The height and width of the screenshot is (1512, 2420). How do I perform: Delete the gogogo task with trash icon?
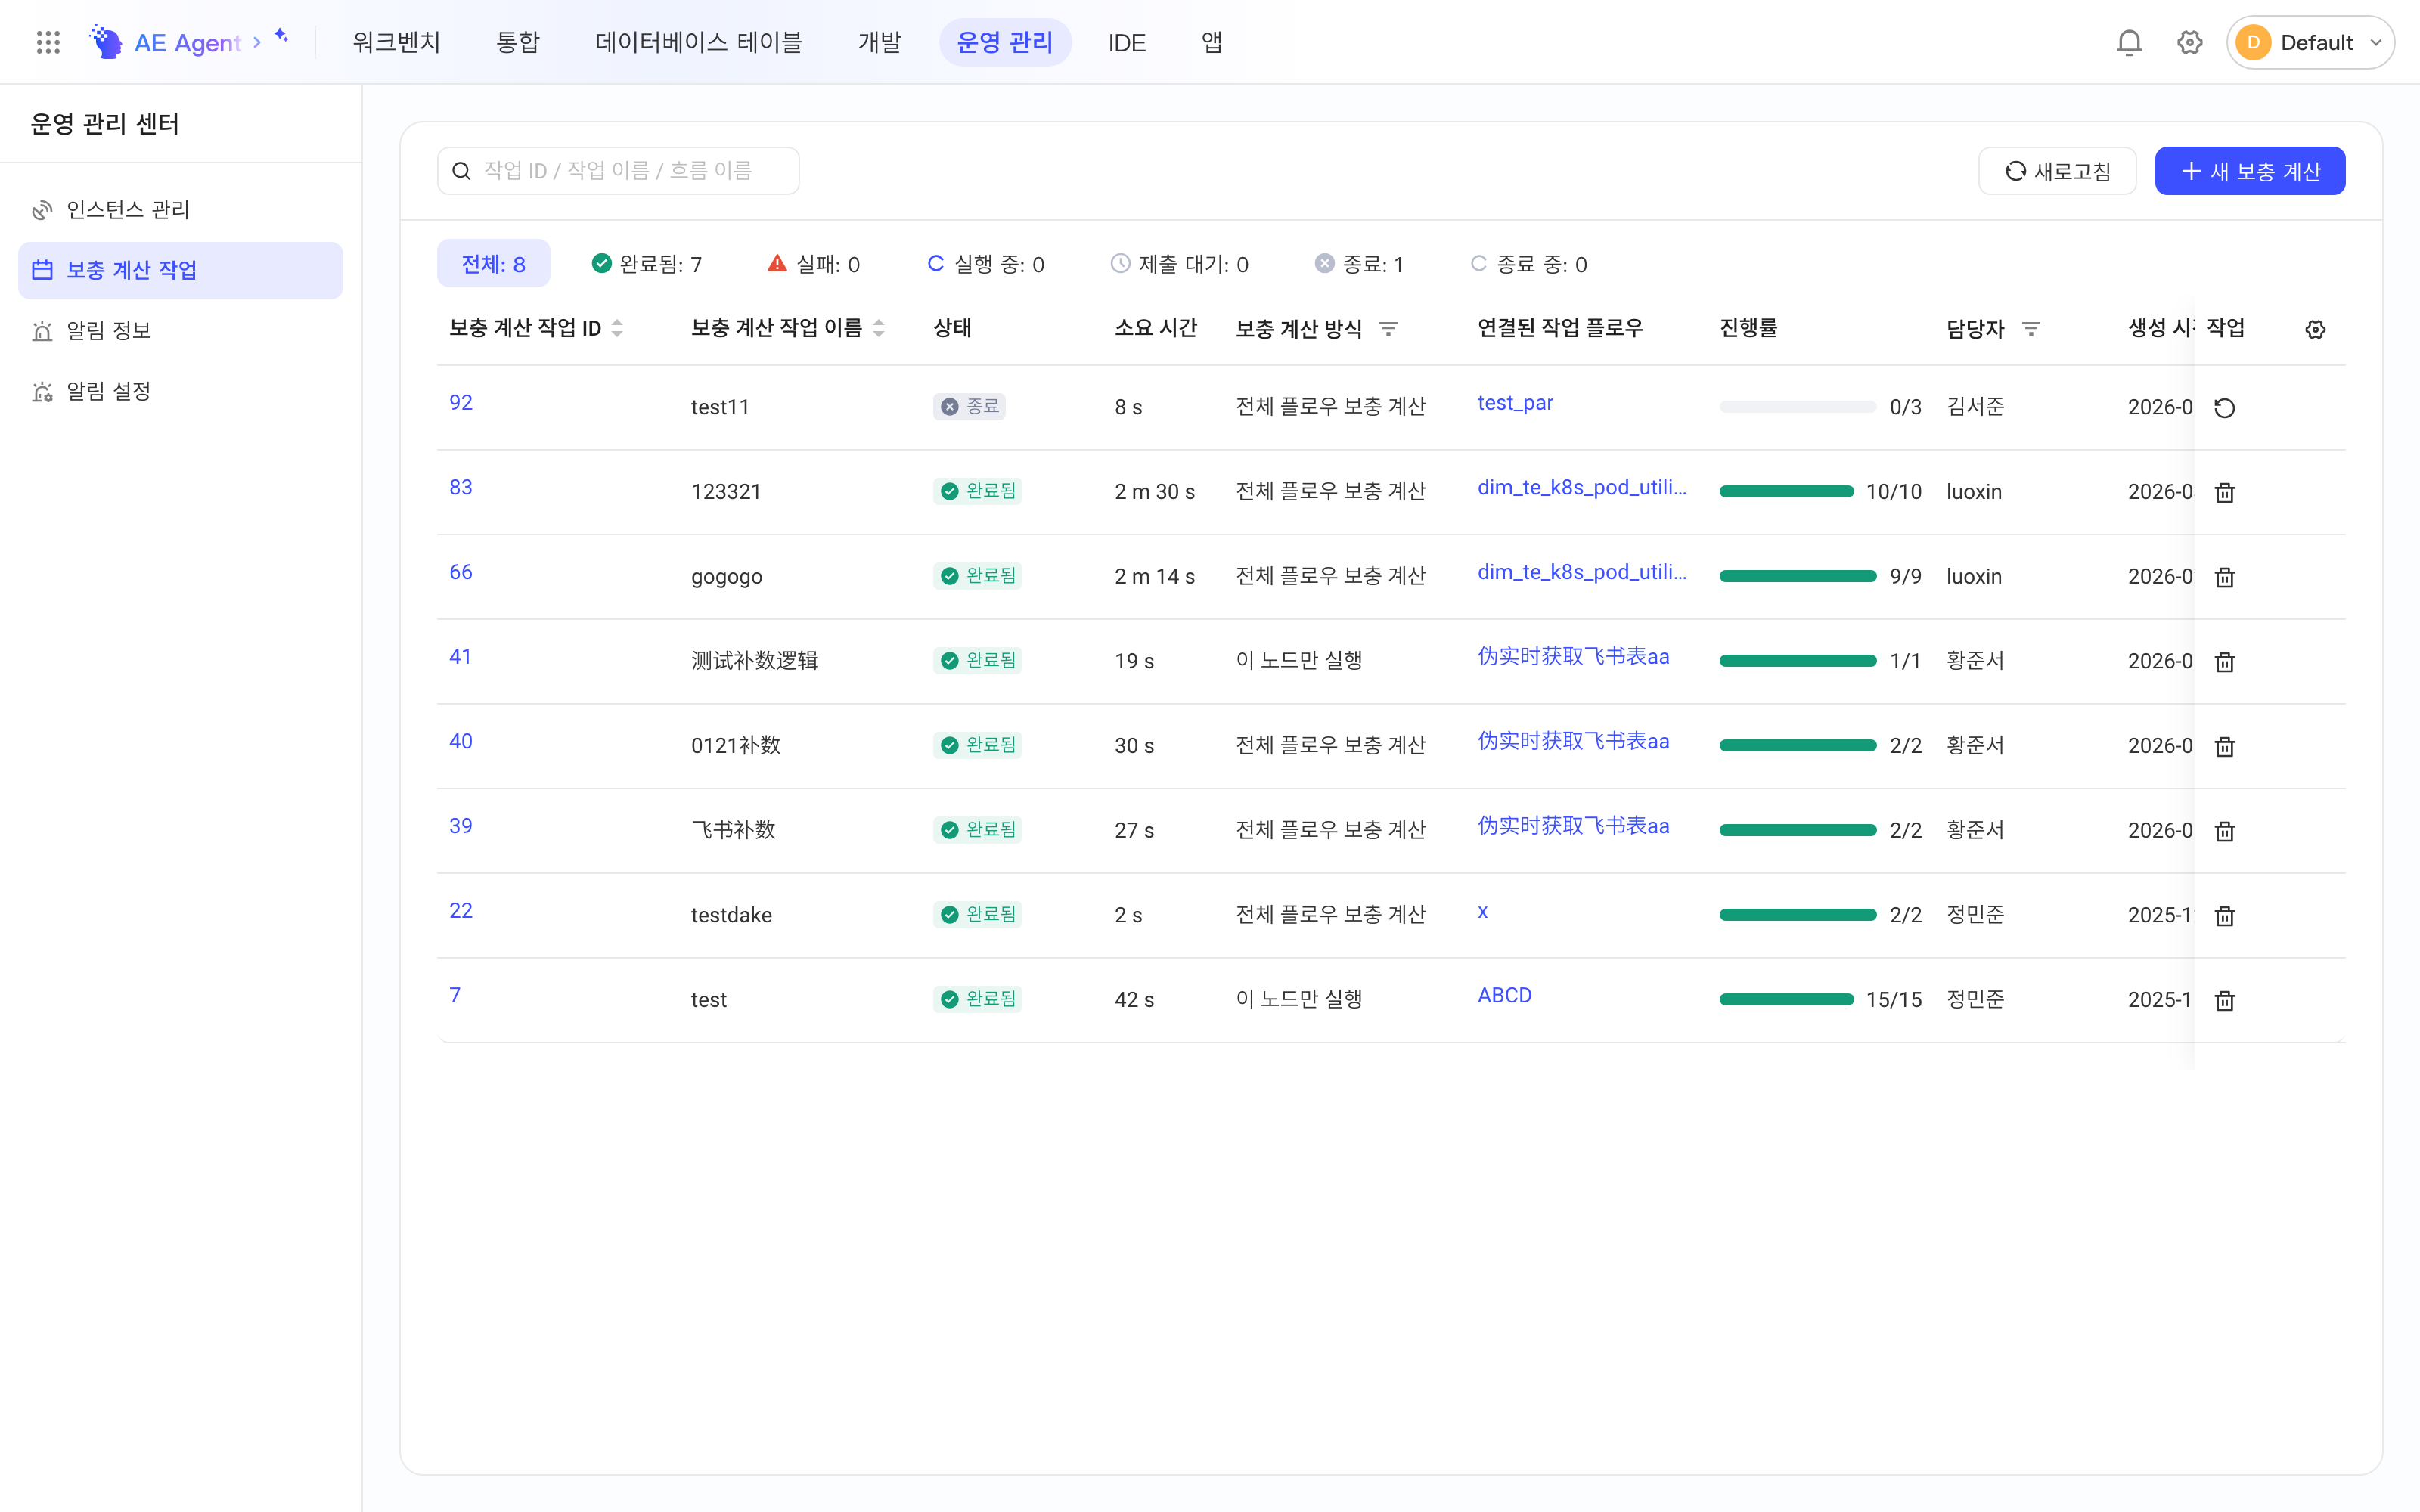pyautogui.click(x=2224, y=577)
